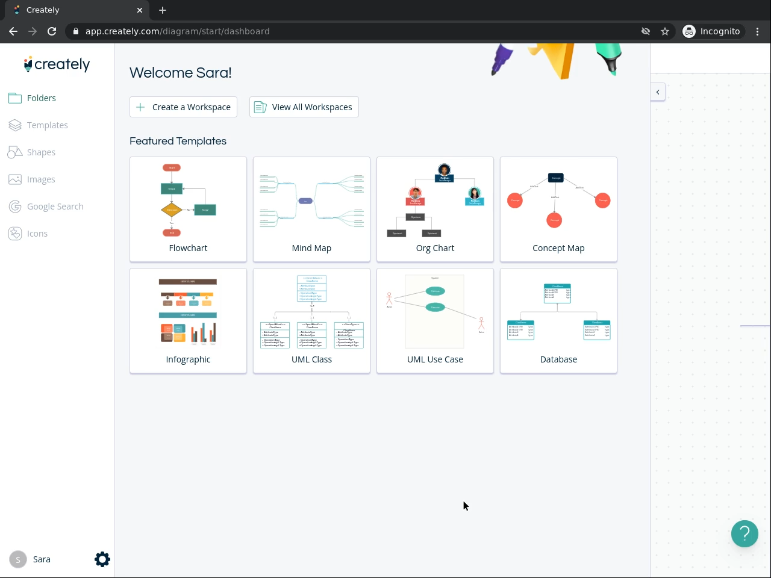This screenshot has width=771, height=578.
Task: Open the Google Search sidebar section
Action: [x=46, y=207]
